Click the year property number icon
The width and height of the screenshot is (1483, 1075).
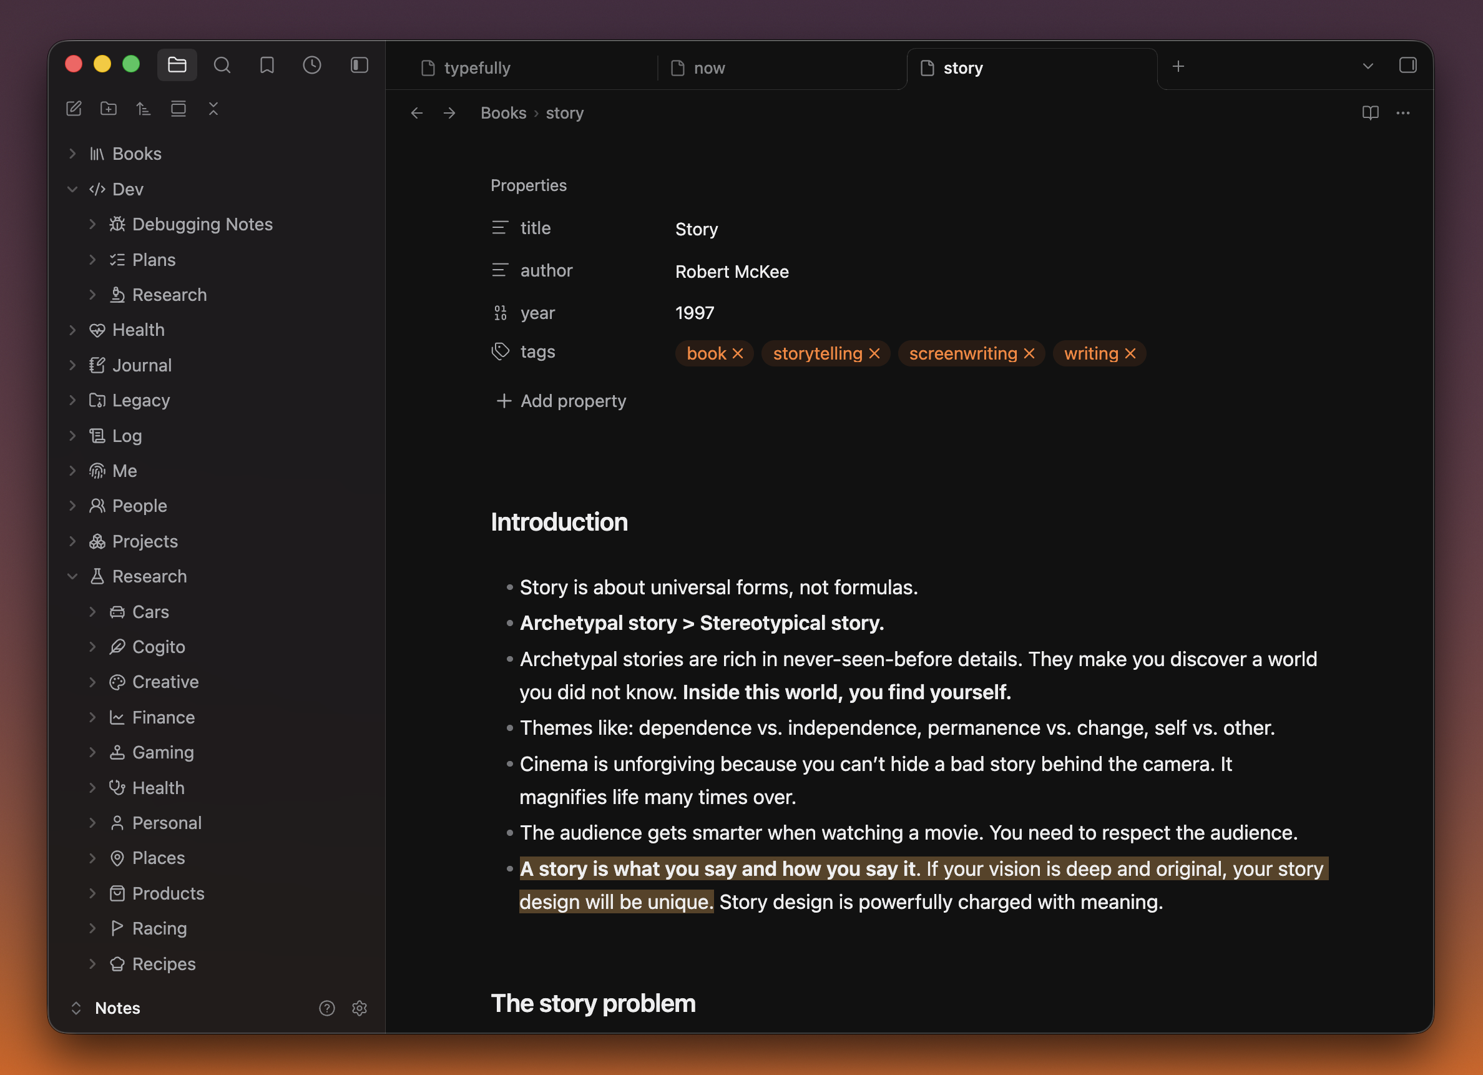click(500, 313)
